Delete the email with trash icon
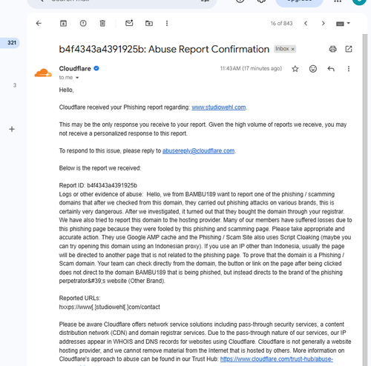 pyautogui.click(x=102, y=24)
